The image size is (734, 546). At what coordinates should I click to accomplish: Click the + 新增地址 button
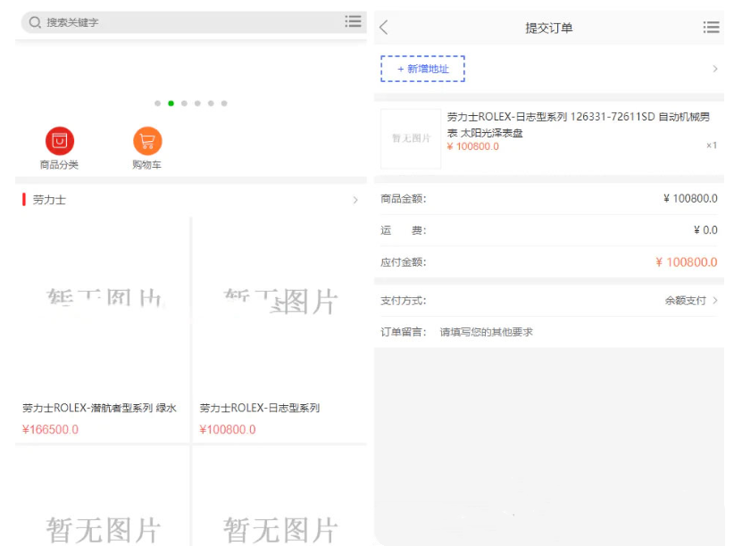click(422, 69)
